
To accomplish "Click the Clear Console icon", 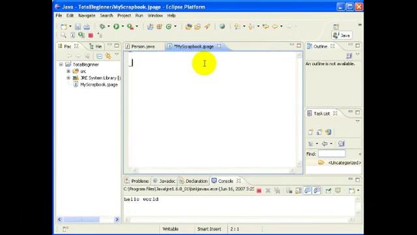I will click(289, 191).
